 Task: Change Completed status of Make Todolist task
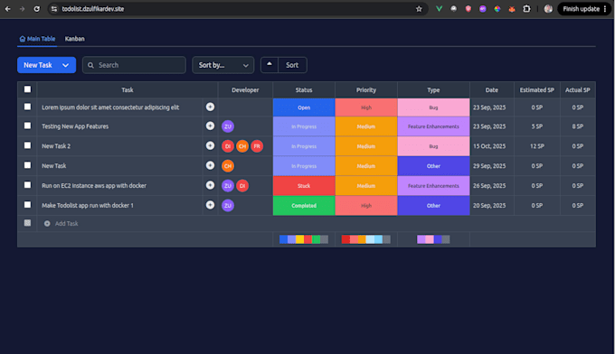(304, 206)
